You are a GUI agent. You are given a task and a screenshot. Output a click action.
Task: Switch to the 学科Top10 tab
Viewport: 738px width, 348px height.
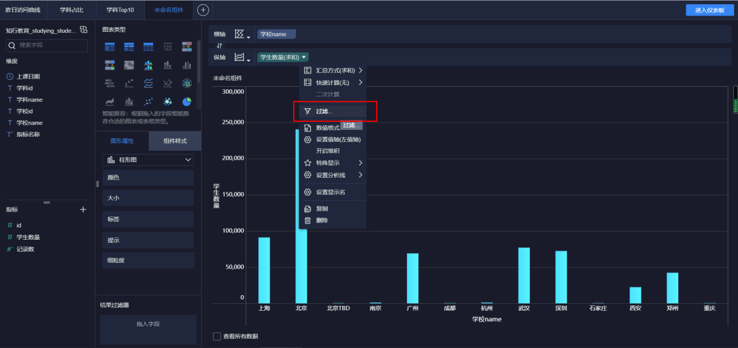(x=120, y=10)
